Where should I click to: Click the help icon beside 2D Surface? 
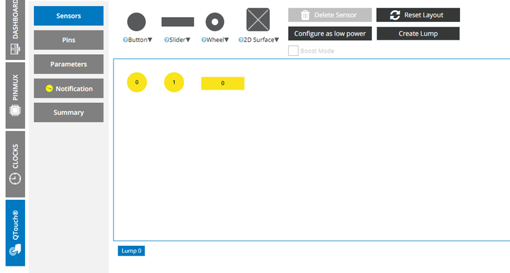click(241, 40)
